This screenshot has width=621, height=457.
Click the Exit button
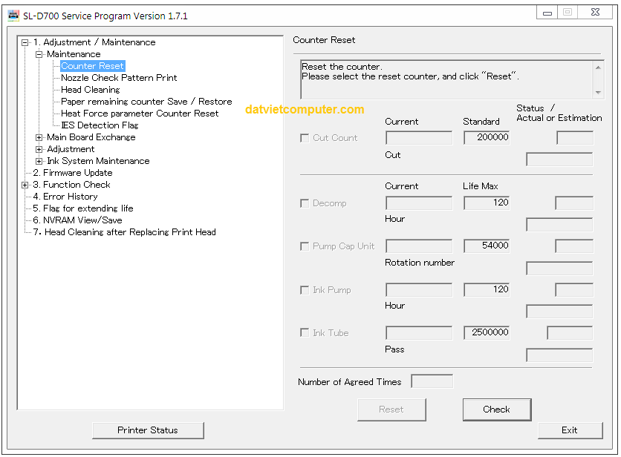click(x=570, y=430)
